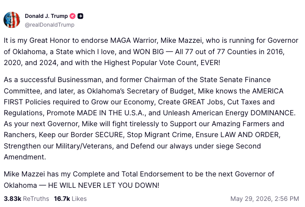Open the flag-painted profile avatar
Viewport: 305px width, 207px height.
12,20
